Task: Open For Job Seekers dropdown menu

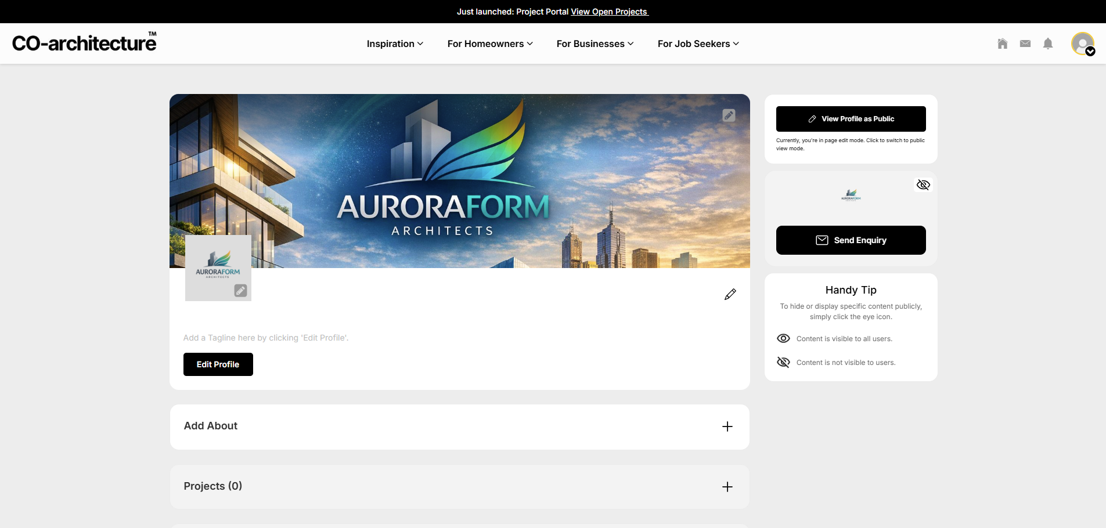Action: point(698,44)
